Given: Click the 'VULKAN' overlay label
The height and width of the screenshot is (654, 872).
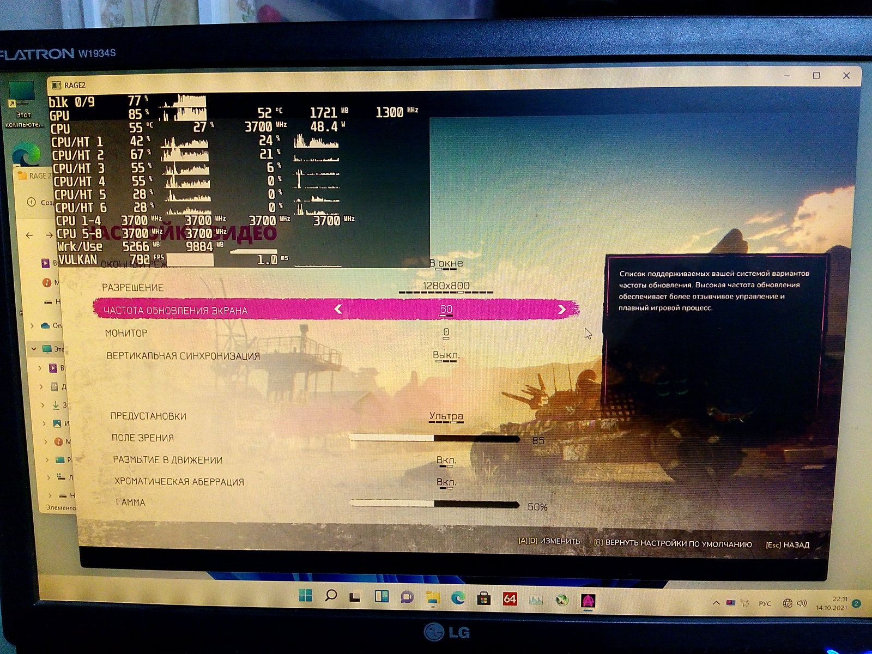Looking at the screenshot, I should 77,259.
